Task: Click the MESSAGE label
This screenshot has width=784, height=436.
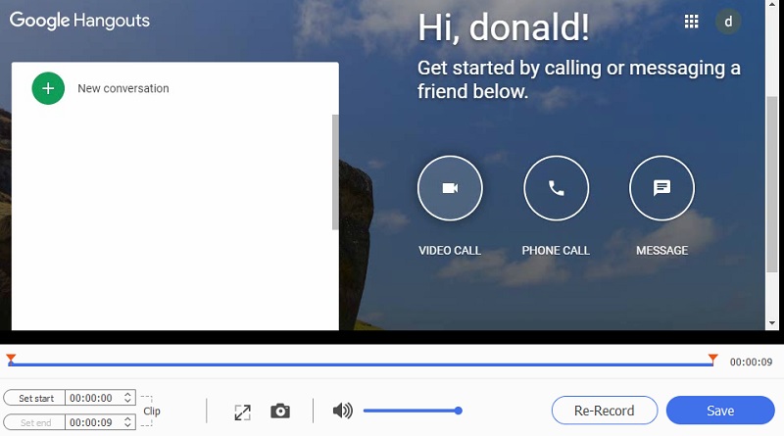Action: (662, 251)
